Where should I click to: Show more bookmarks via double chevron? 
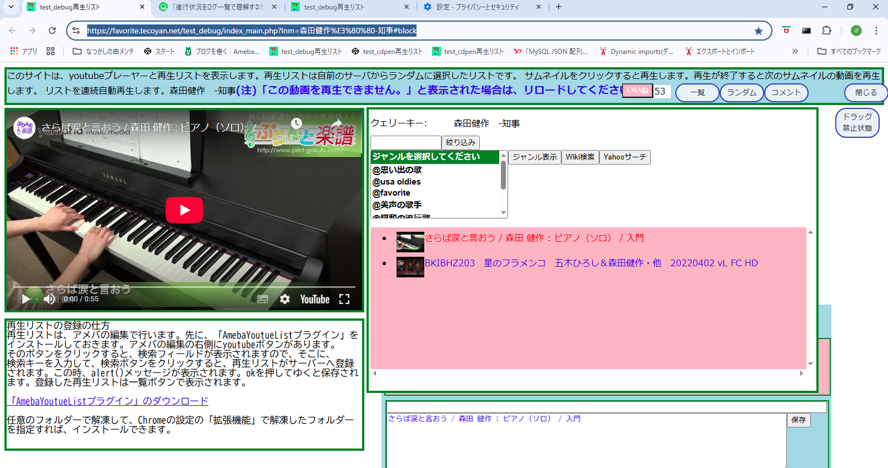pyautogui.click(x=795, y=51)
